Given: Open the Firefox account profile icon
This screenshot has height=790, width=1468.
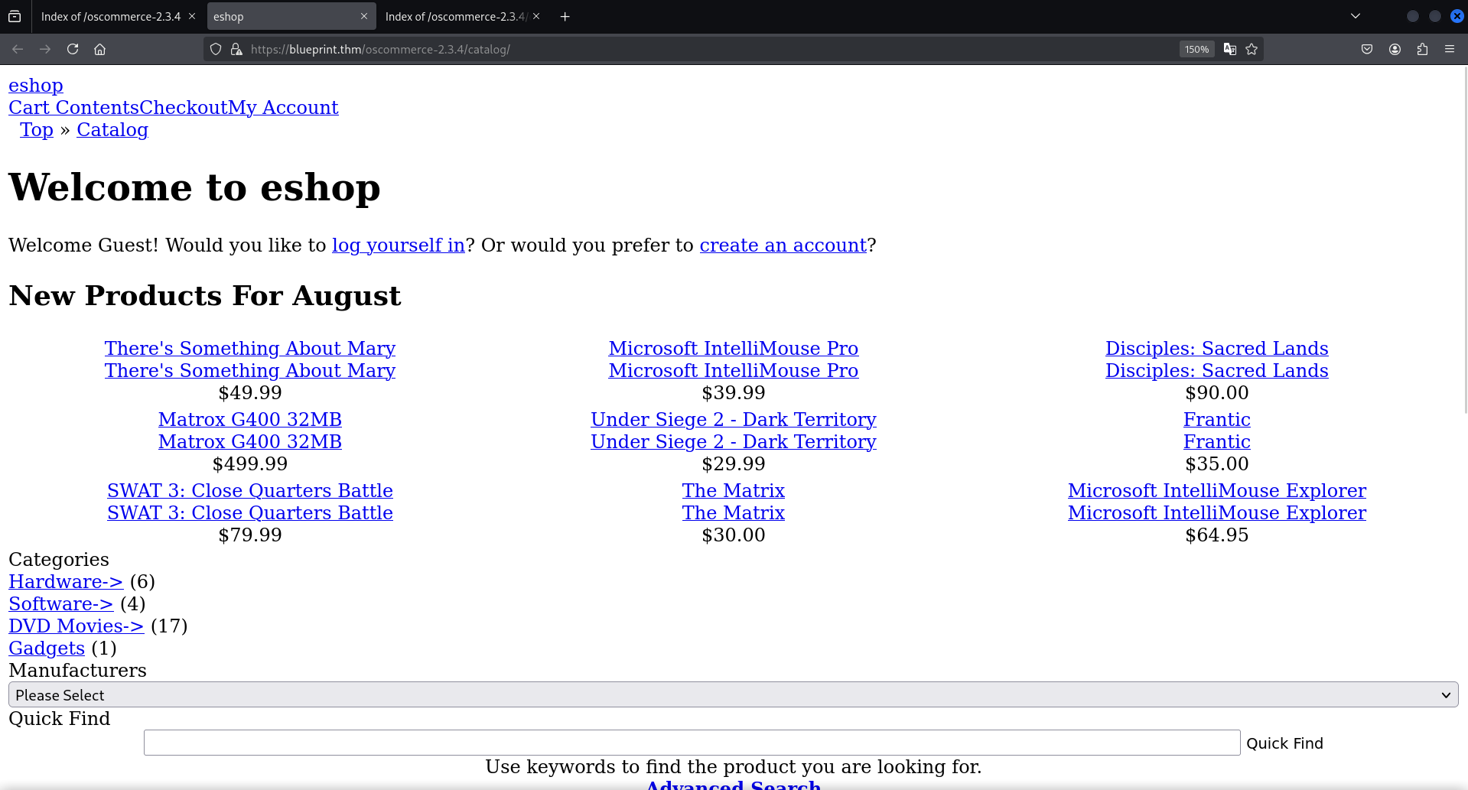Looking at the screenshot, I should point(1395,49).
